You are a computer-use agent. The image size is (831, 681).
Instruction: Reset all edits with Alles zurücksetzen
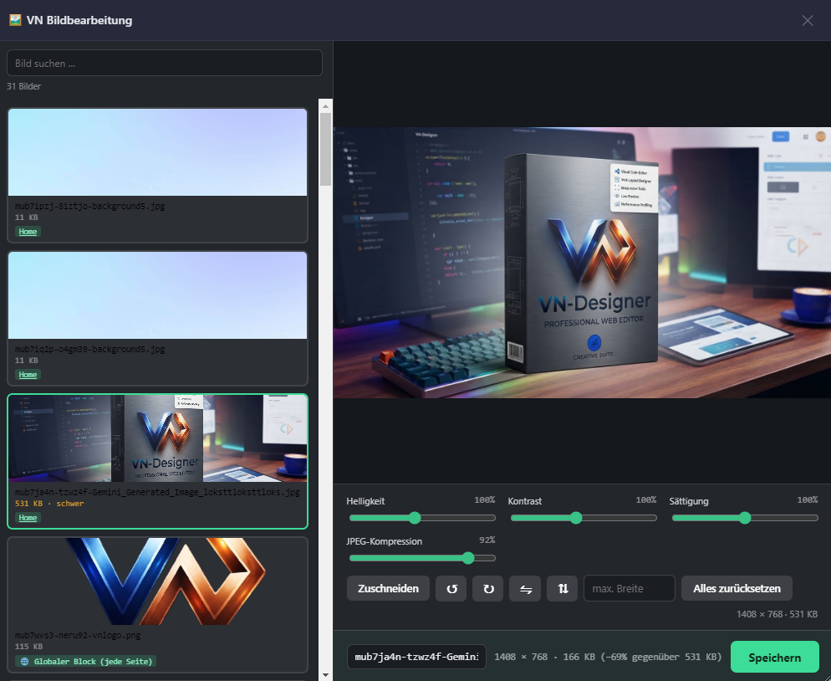click(737, 589)
